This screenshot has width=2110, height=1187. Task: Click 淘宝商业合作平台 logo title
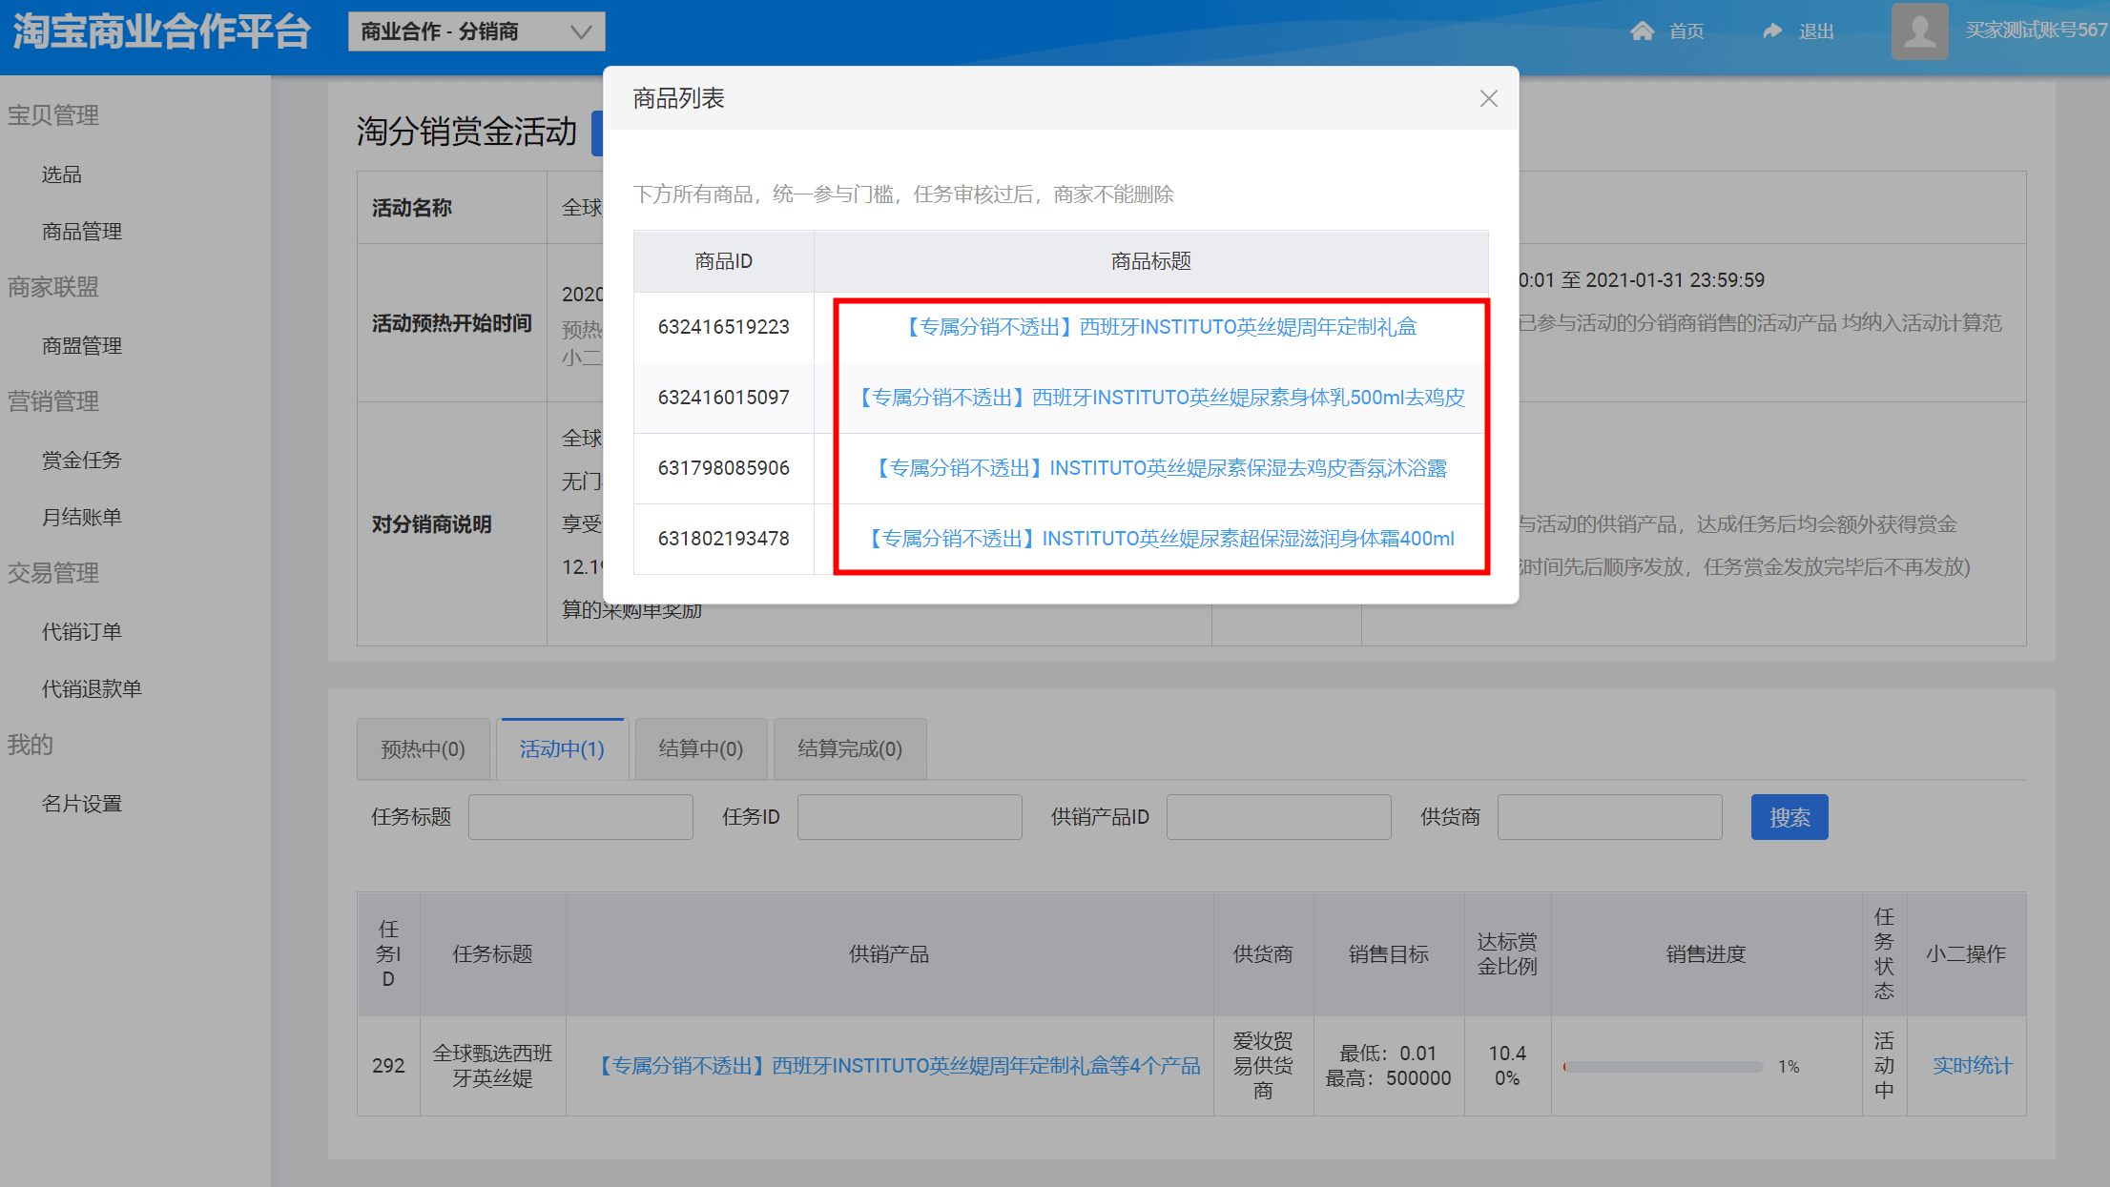tap(161, 31)
